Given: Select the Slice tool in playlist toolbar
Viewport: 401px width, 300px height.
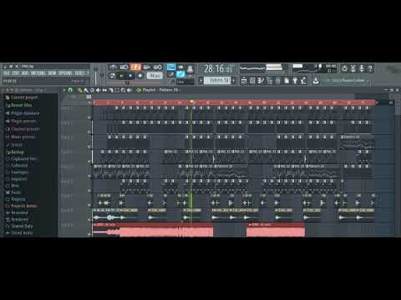Looking at the screenshot, I should 110,90.
